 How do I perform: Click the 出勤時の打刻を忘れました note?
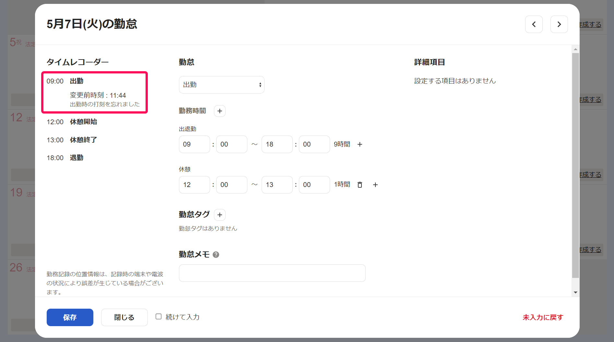[x=105, y=104]
